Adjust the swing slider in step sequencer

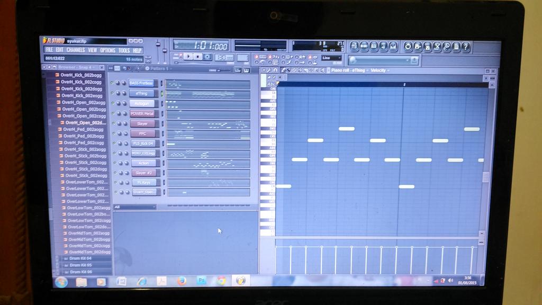point(224,70)
